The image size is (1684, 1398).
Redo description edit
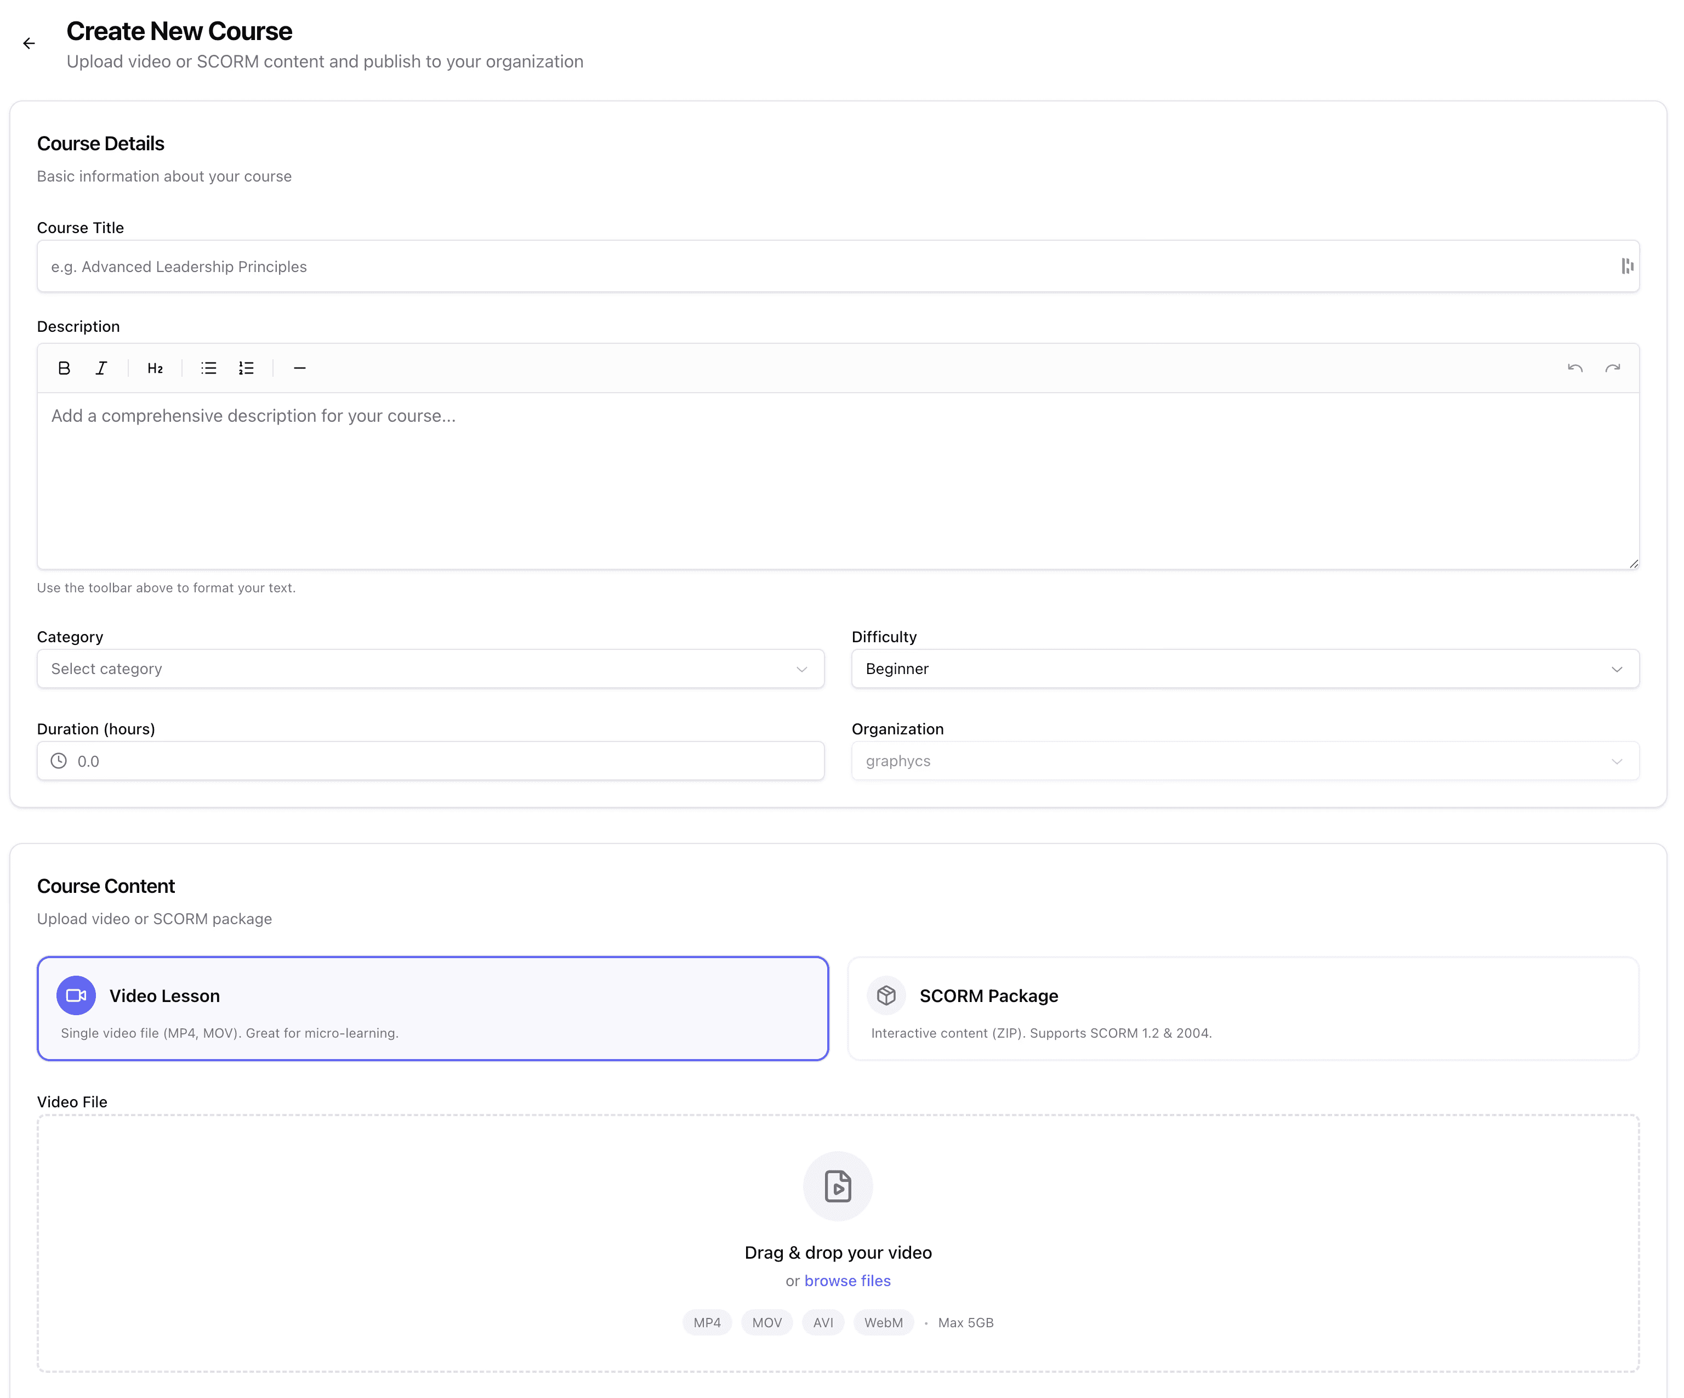tap(1613, 369)
